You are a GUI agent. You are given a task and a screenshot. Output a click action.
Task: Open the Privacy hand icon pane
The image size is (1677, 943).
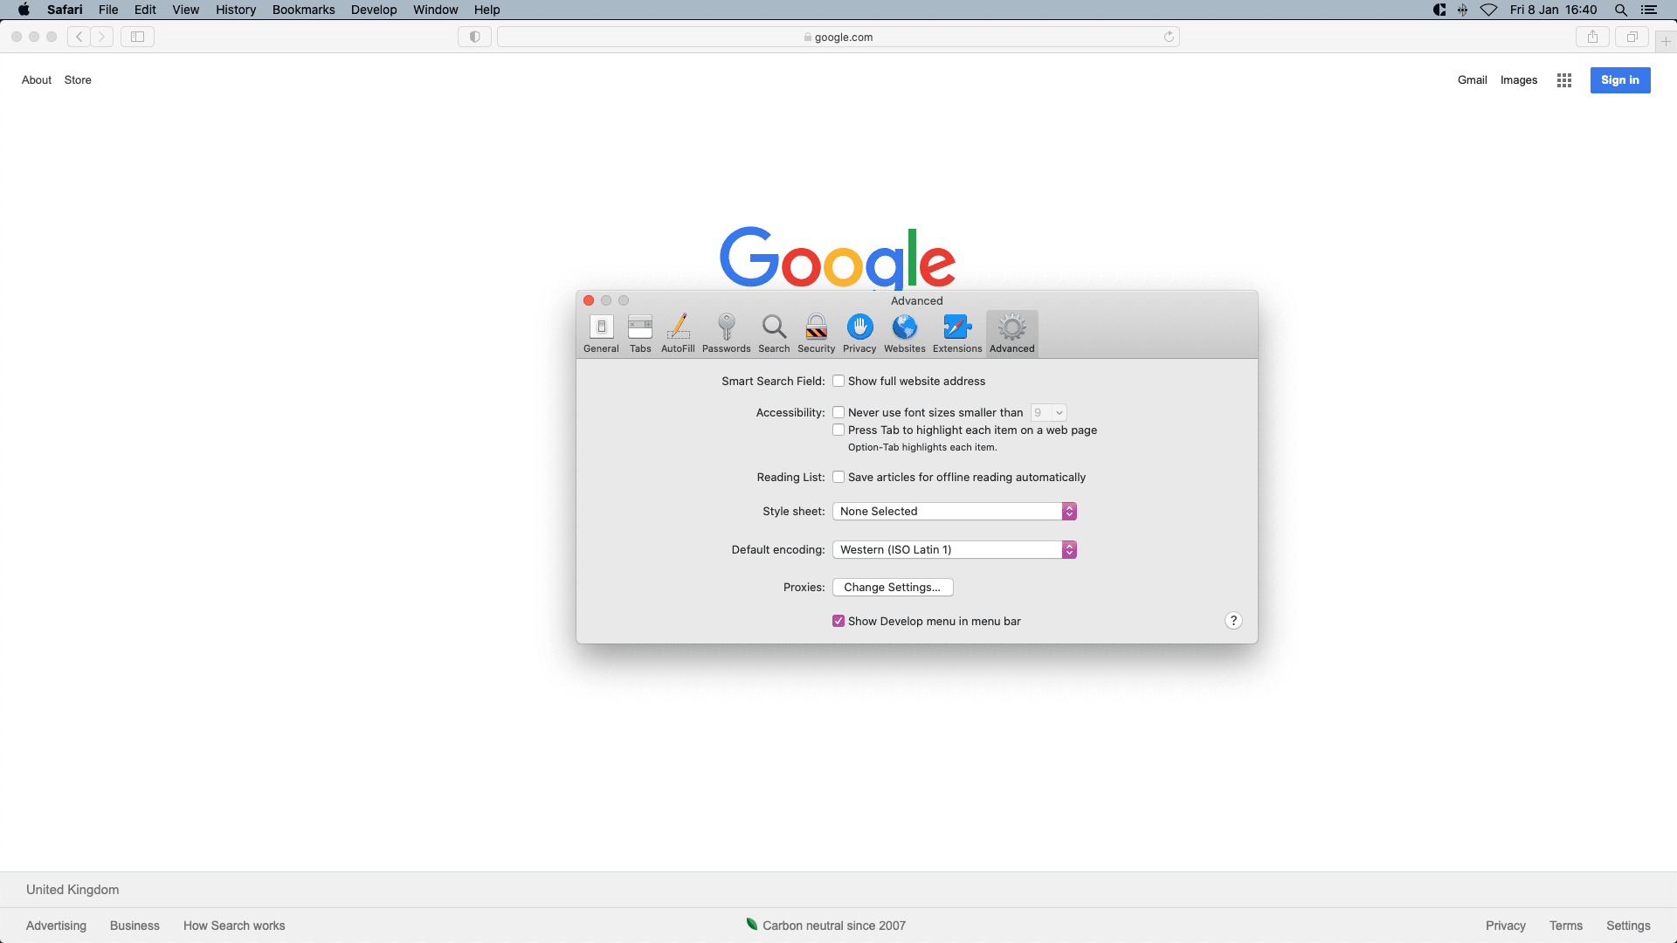[x=859, y=333]
